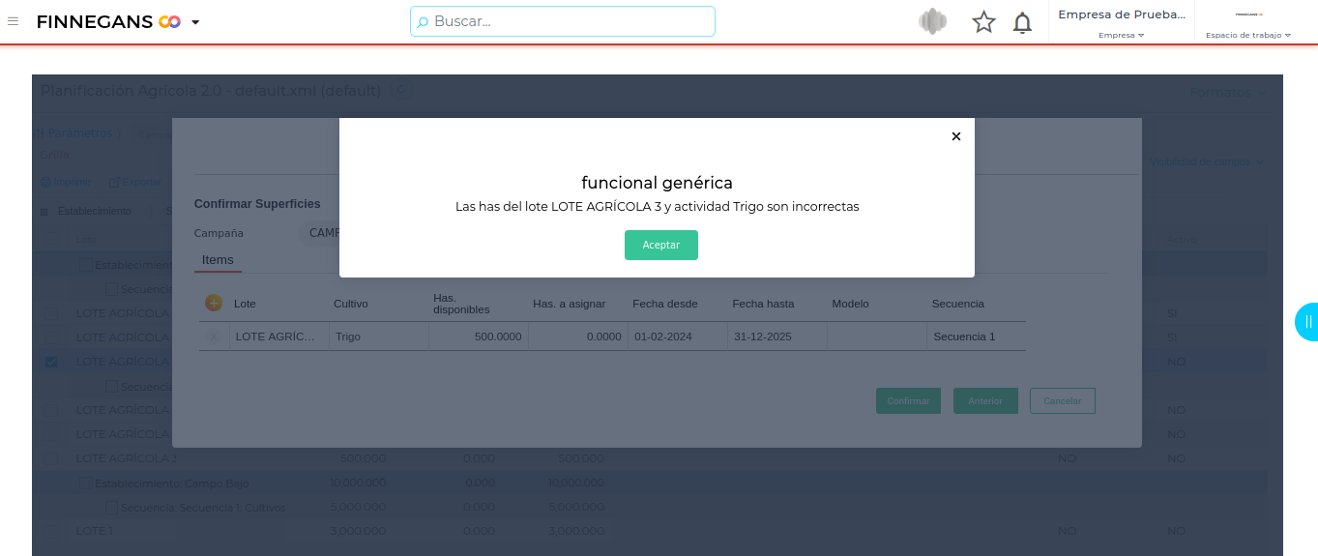The width and height of the screenshot is (1318, 556).
Task: Click the Cancelar button
Action: click(1062, 400)
